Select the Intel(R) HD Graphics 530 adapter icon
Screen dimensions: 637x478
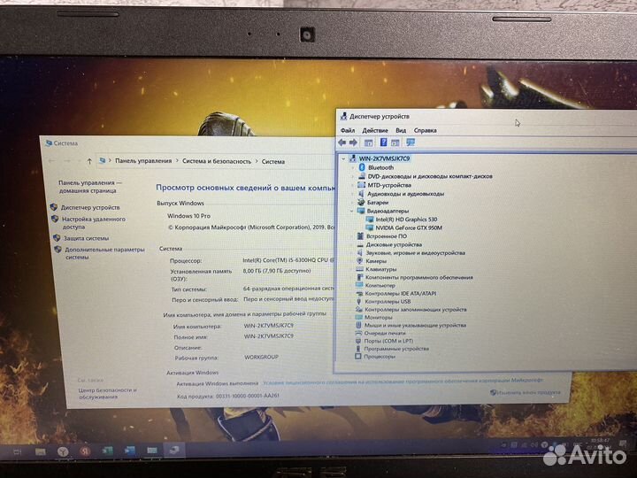pos(370,220)
